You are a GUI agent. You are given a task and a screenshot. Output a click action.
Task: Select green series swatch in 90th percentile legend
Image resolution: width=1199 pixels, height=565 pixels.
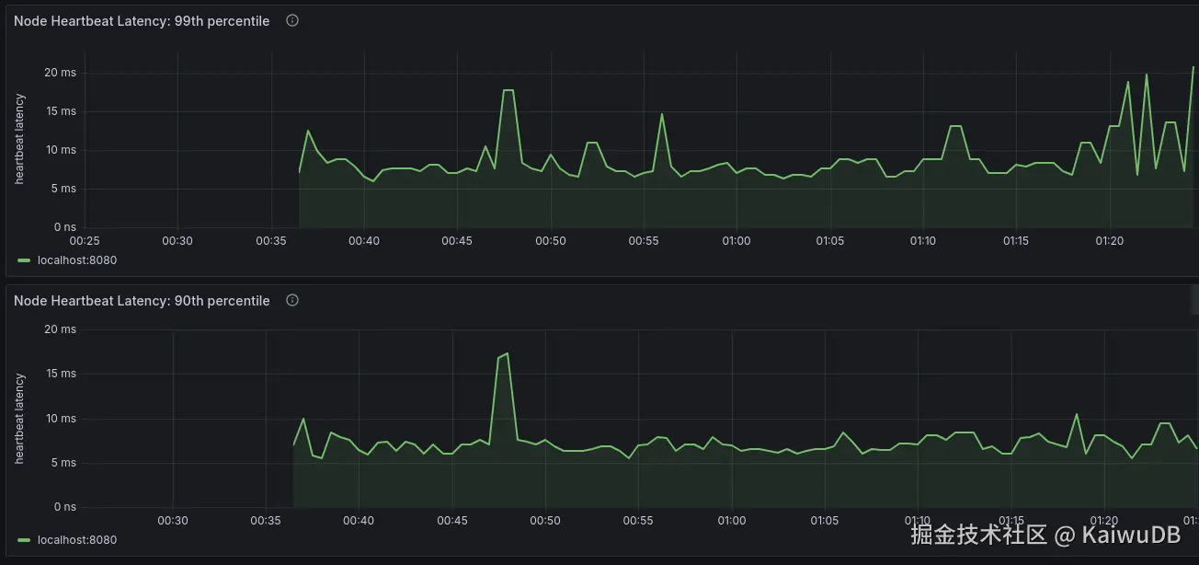pos(24,540)
